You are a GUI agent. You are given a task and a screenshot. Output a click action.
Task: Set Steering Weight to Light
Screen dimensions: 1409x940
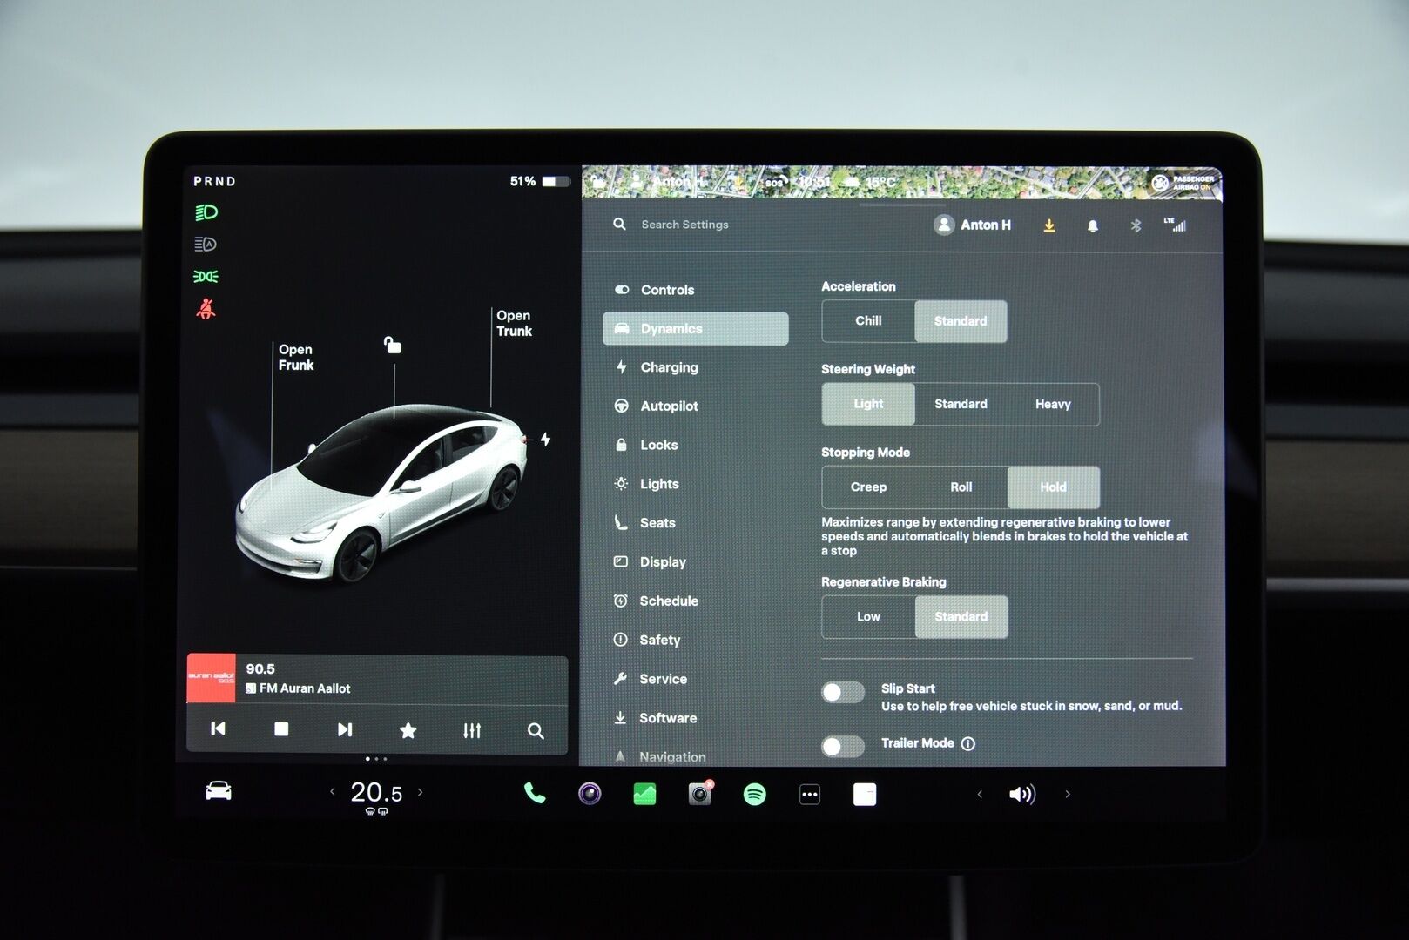coord(868,404)
